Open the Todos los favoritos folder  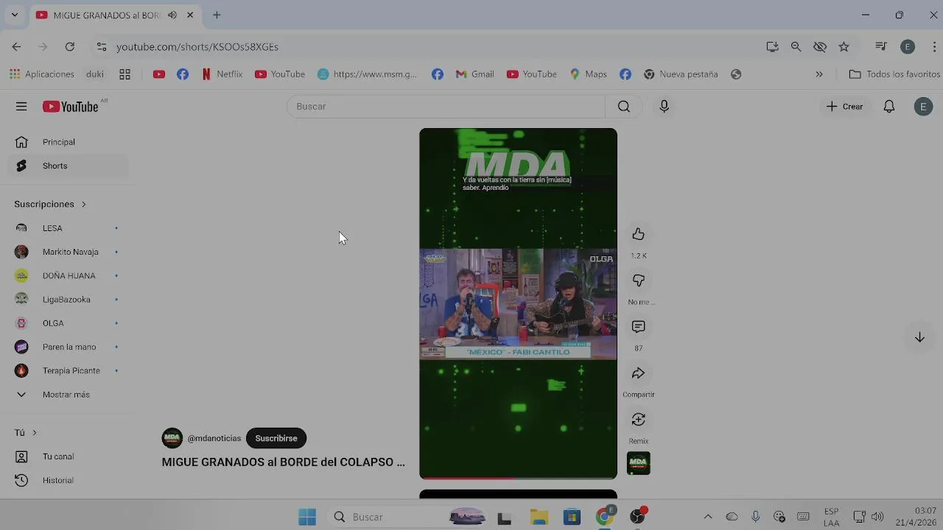[x=894, y=74]
